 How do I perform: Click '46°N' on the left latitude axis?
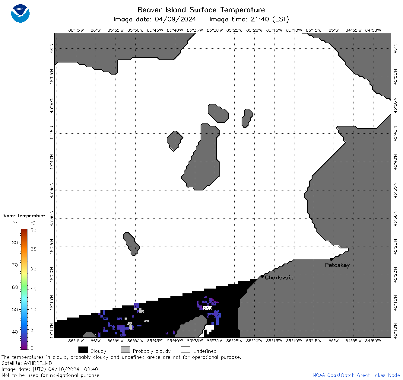52,48
